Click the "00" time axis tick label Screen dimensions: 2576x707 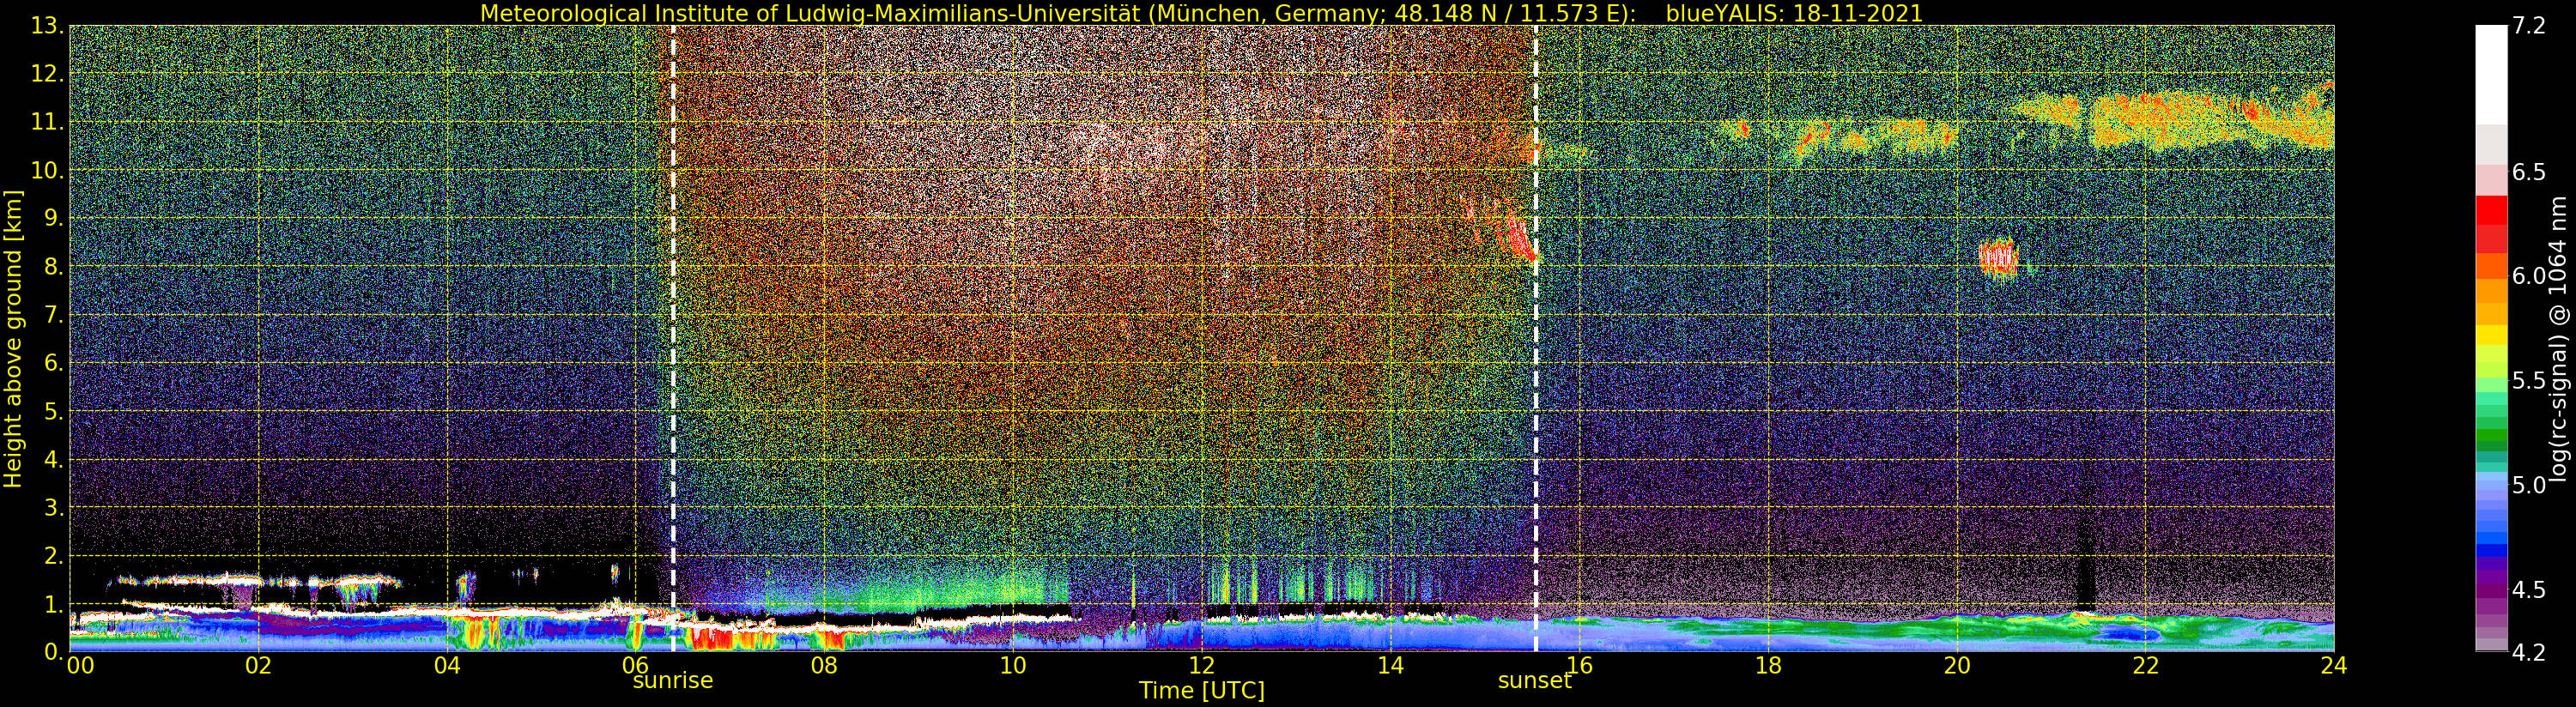(80, 665)
